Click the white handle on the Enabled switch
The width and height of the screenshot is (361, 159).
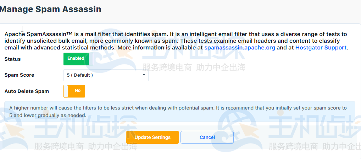click(x=91, y=59)
